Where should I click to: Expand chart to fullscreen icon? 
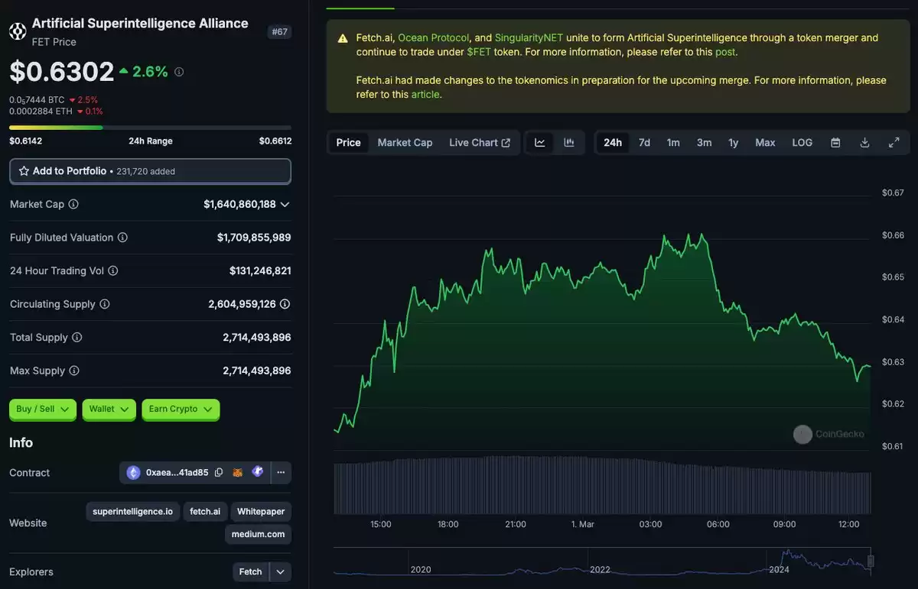pyautogui.click(x=894, y=143)
